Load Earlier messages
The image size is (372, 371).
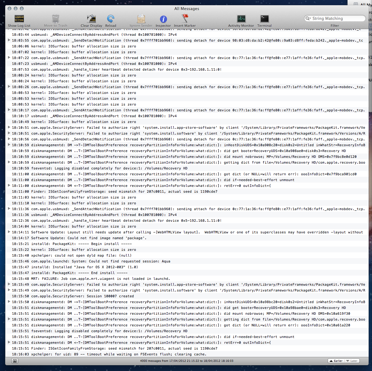click(x=336, y=361)
